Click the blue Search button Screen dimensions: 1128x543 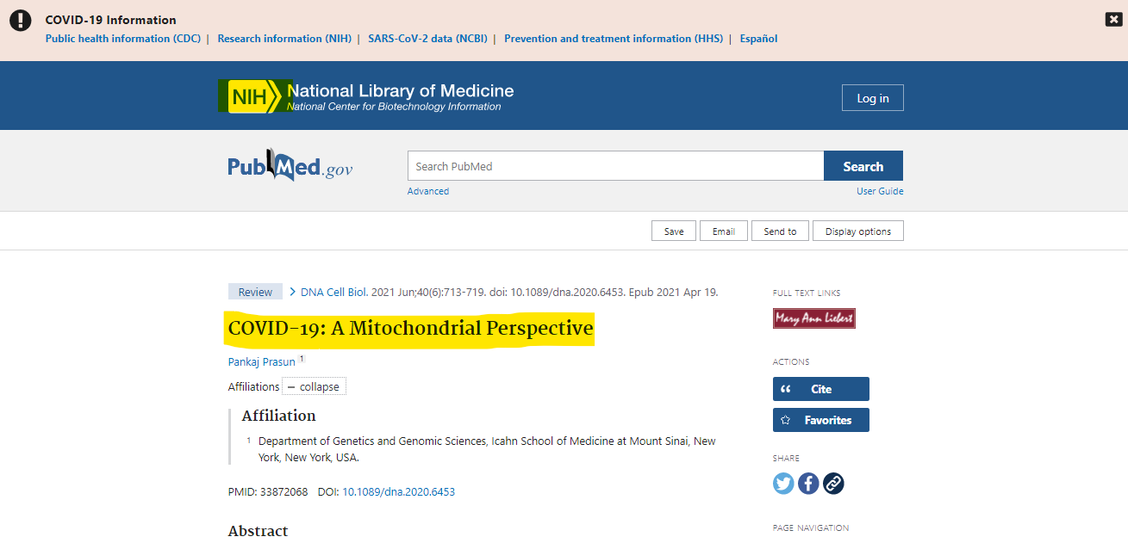(863, 166)
